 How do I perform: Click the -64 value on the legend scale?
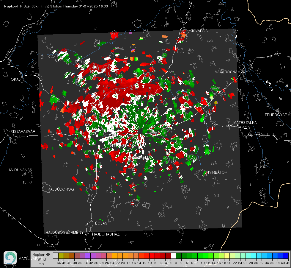click(58, 263)
